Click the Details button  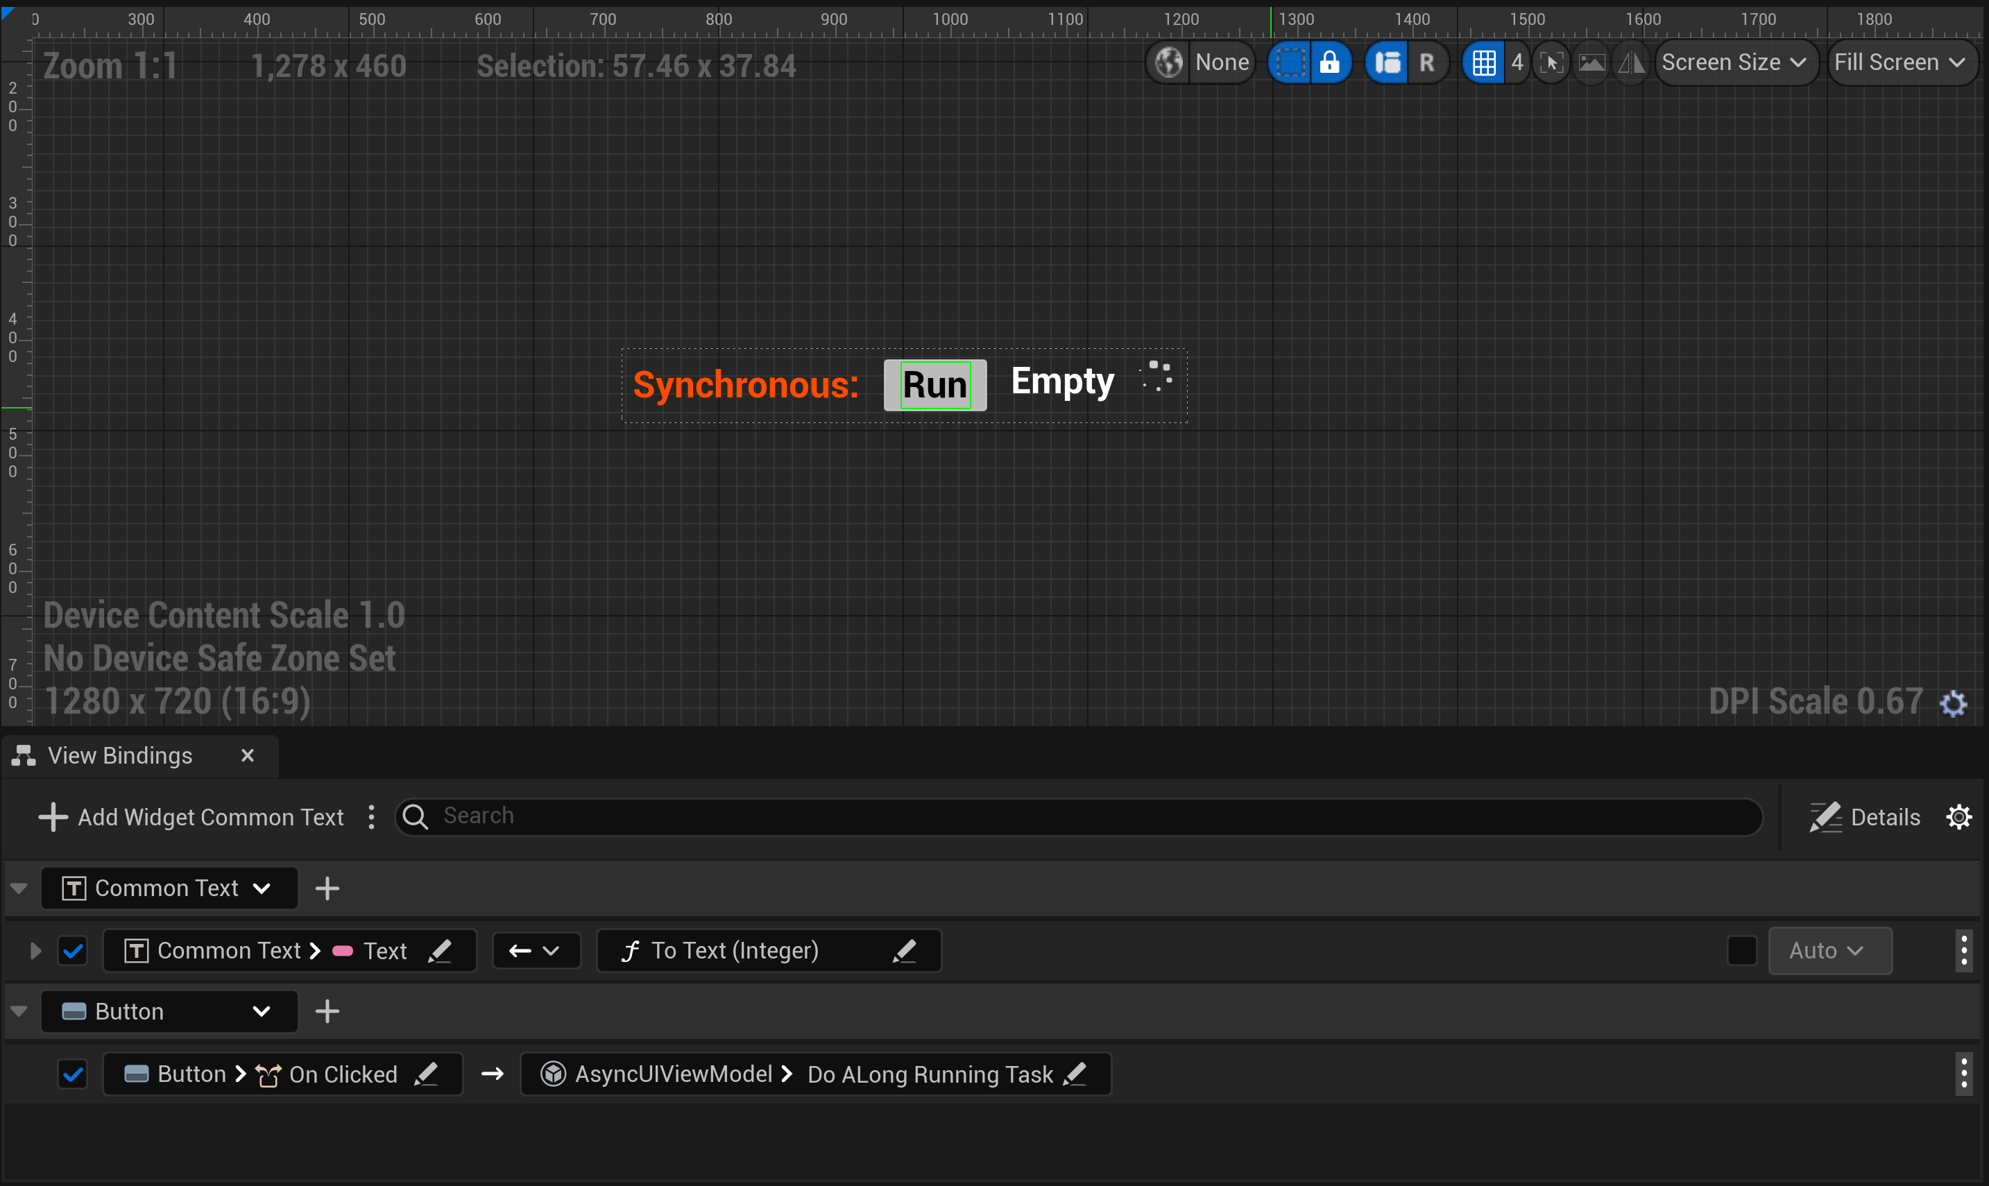[1865, 817]
